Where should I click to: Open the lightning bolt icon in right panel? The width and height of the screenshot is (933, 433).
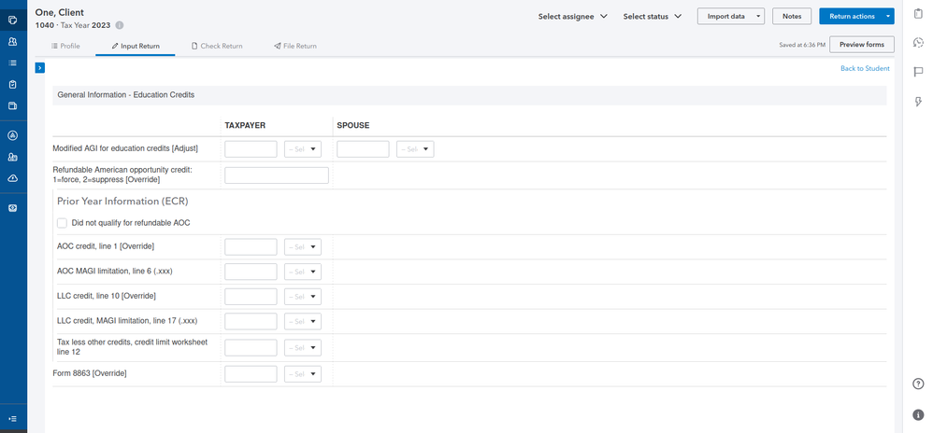click(x=918, y=101)
